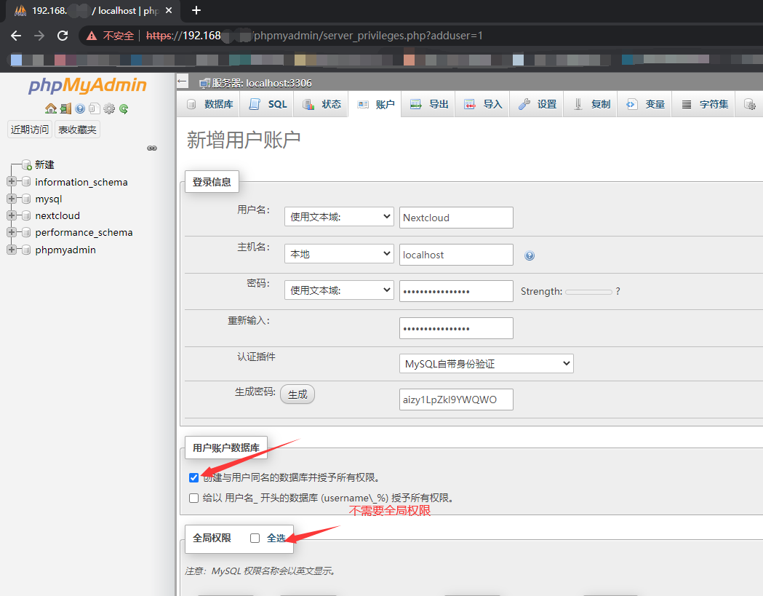
Task: Open the 导出 export tab
Action: coord(428,104)
